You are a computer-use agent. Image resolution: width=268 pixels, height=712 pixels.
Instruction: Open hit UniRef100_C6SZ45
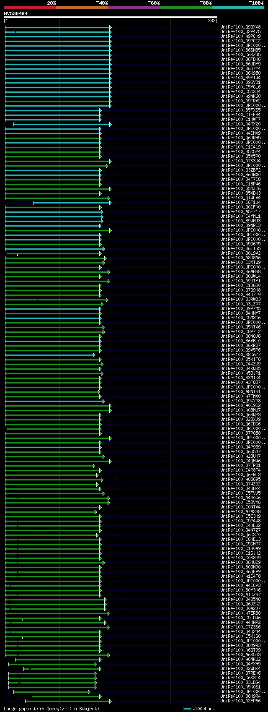click(x=240, y=55)
